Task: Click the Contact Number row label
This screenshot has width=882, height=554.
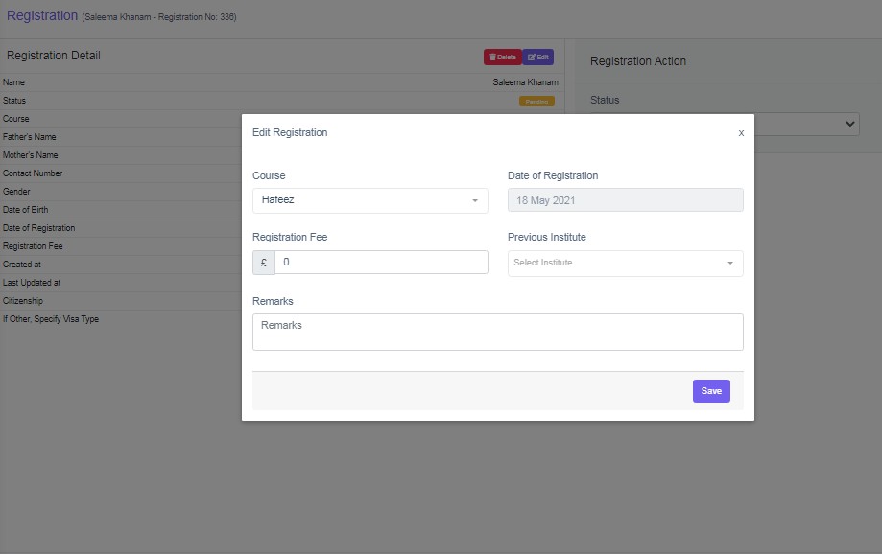Action: (x=33, y=173)
